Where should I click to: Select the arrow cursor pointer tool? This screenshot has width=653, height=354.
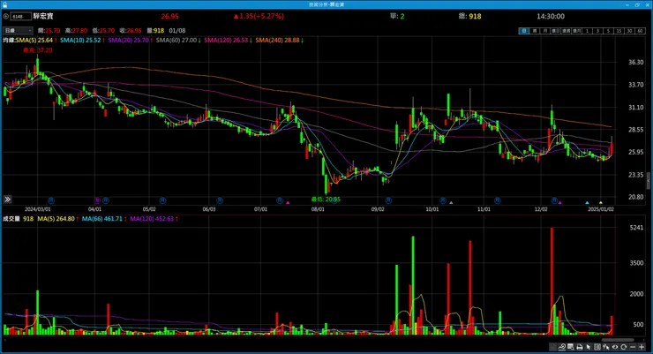(x=588, y=347)
